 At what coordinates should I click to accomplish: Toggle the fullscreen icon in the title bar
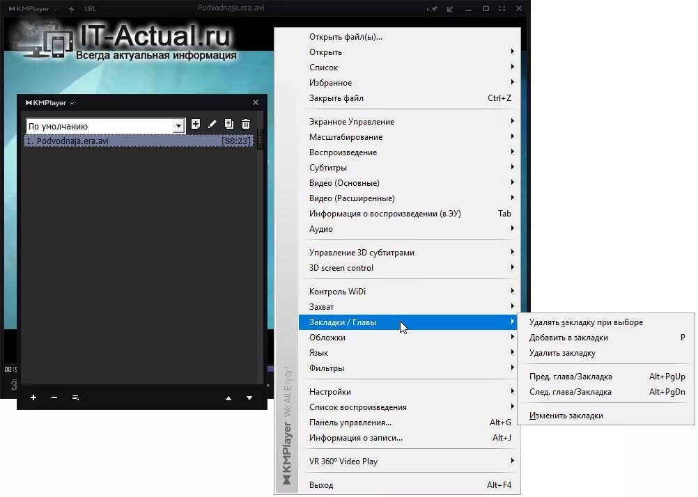[502, 8]
